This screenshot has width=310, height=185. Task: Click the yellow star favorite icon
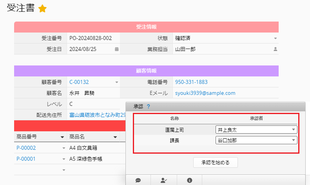point(42,9)
